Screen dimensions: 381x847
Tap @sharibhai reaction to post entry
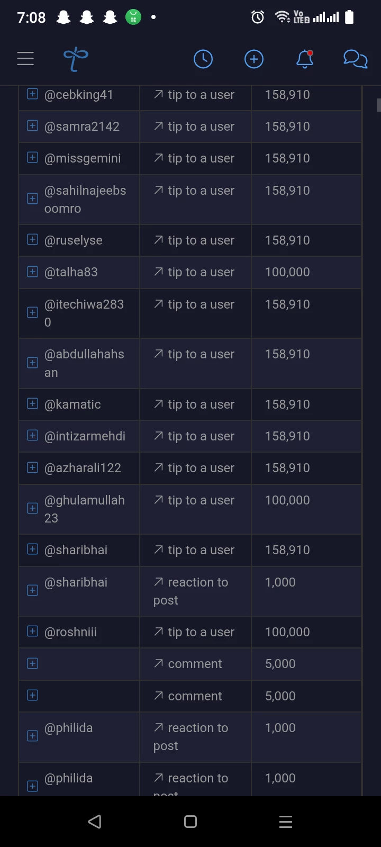pos(190,591)
